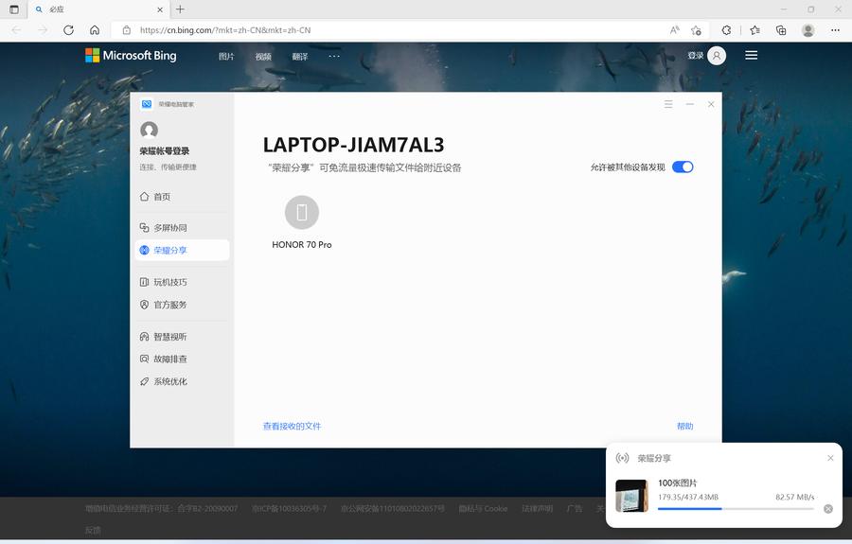Close the PC Manager window
Image resolution: width=852 pixels, height=544 pixels.
click(711, 104)
